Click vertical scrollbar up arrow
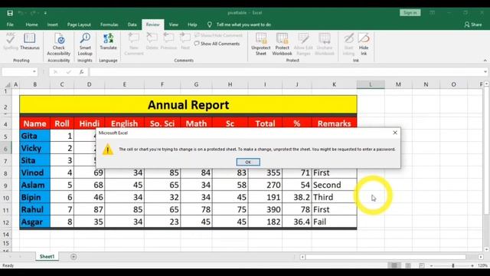Screen dimensions: 490x276 pyautogui.click(x=487, y=84)
